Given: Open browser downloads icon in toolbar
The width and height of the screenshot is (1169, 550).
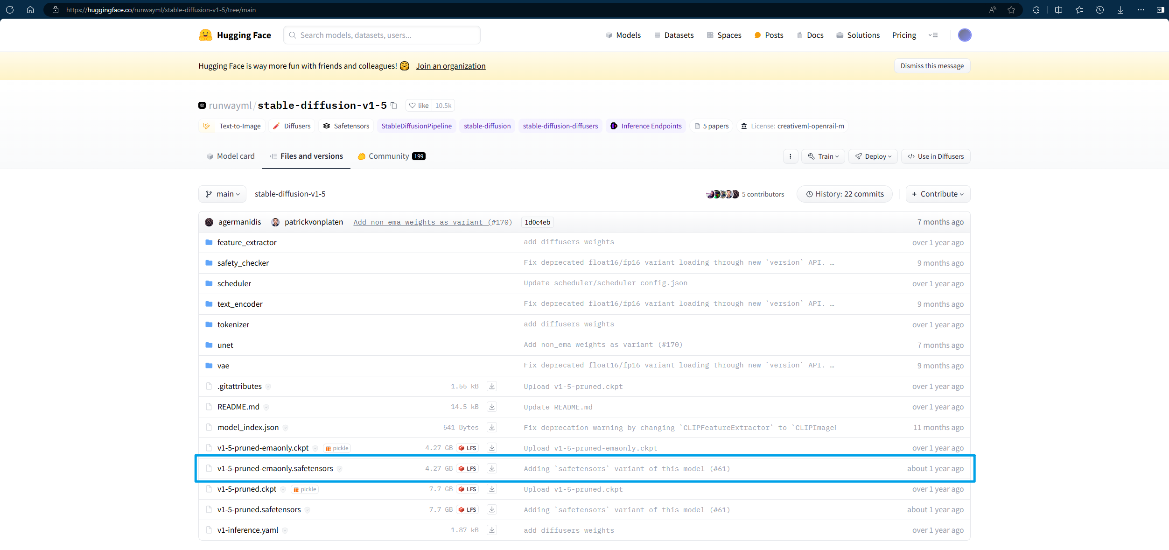Looking at the screenshot, I should [x=1120, y=10].
